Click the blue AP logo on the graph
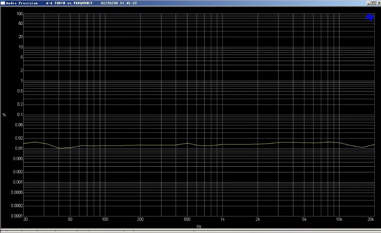 pyautogui.click(x=370, y=17)
